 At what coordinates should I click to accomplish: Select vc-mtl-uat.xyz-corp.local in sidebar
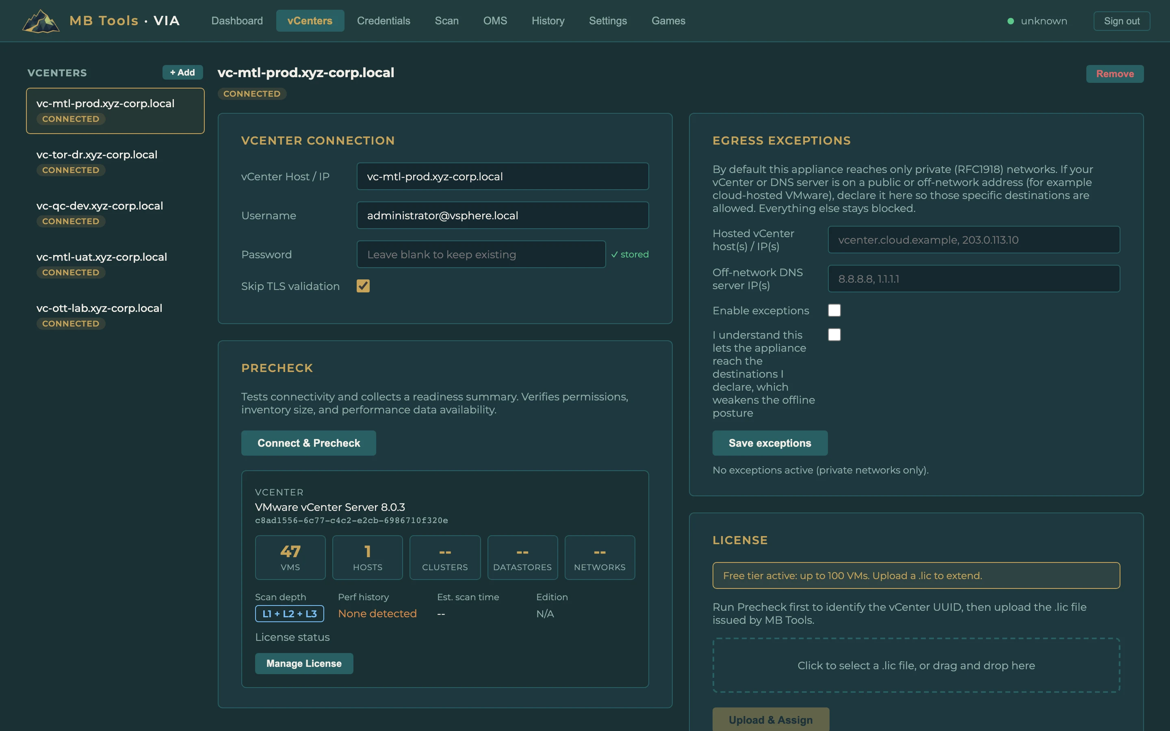click(x=115, y=264)
